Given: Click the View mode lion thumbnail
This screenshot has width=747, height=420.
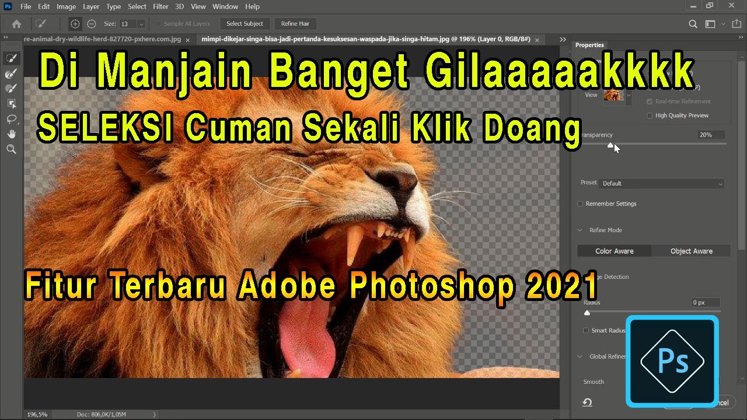Looking at the screenshot, I should click(x=614, y=94).
